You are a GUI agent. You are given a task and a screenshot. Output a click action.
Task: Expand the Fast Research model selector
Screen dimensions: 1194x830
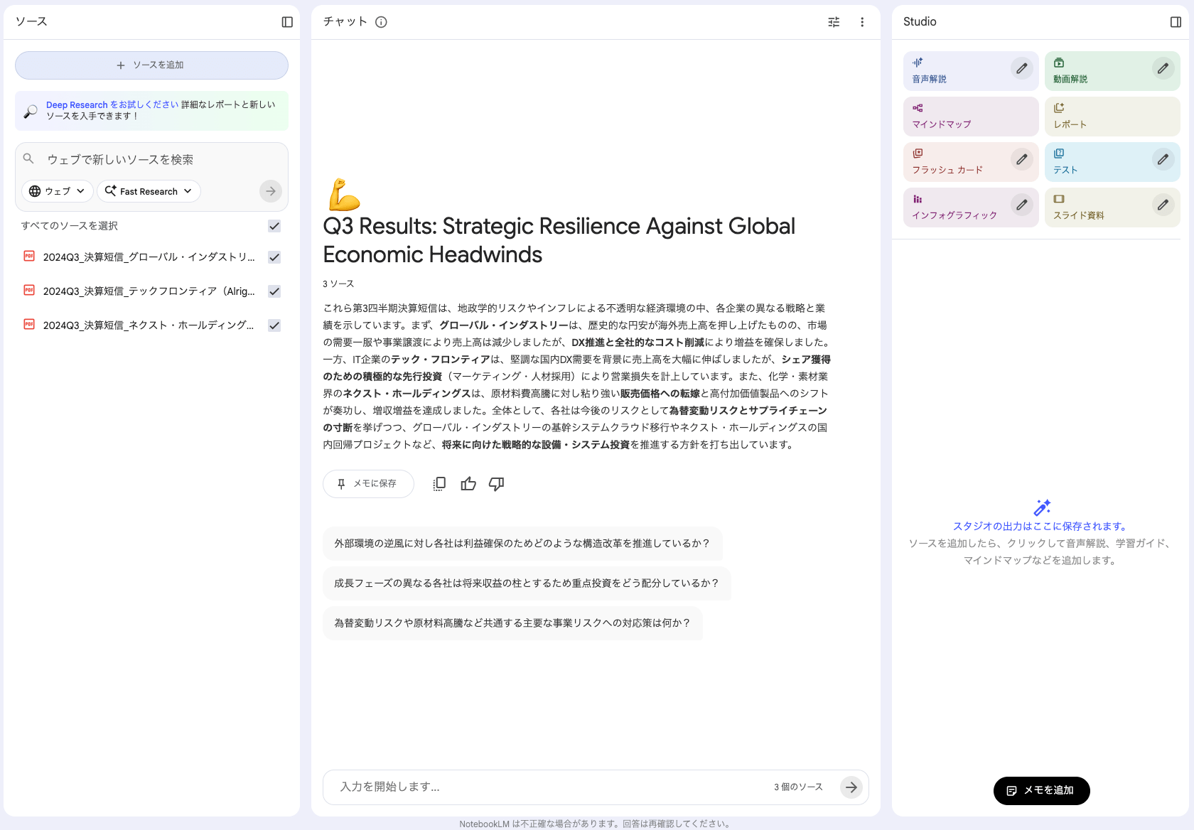click(x=149, y=190)
